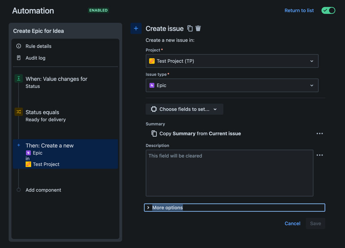This screenshot has width=345, height=248.
Task: Click the Add component circle marker
Action: tap(19, 190)
